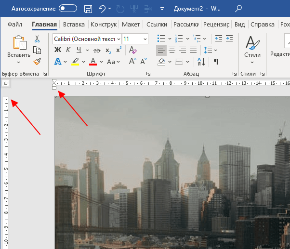Screen dimensions: 290x249
Task: Open the Вставка tab
Action: (x=74, y=25)
